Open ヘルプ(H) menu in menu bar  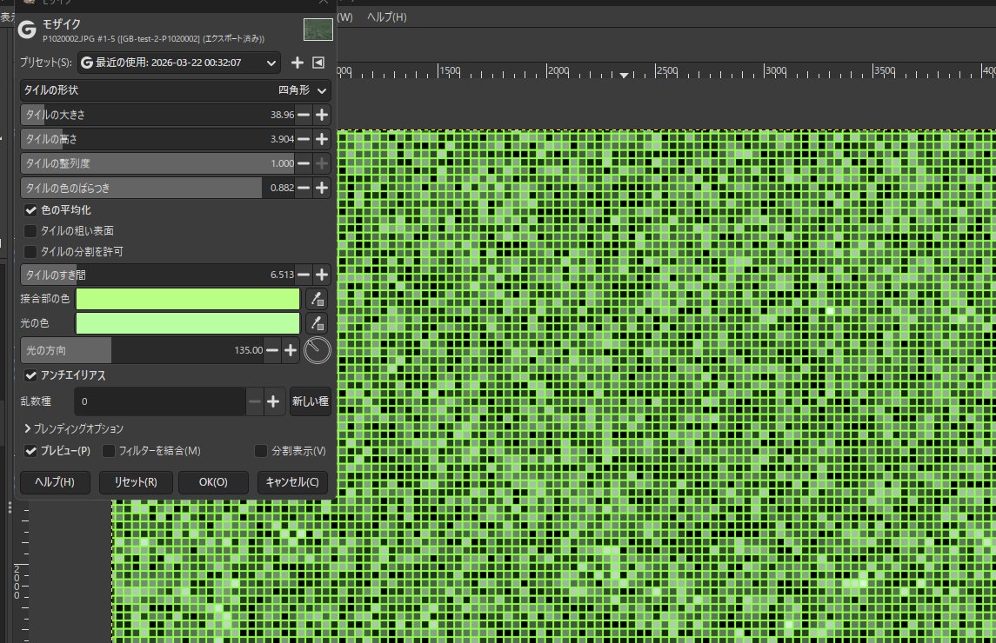[387, 17]
